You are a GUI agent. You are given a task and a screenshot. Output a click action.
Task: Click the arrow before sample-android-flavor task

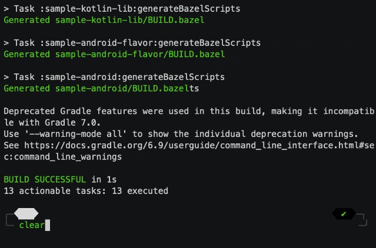click(x=6, y=43)
